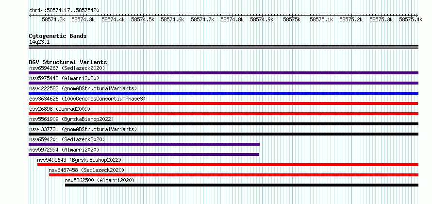The height and width of the screenshot is (204, 432).
Task: Open the nsv5862500 (Almarri2020) label
Action: coord(100,180)
